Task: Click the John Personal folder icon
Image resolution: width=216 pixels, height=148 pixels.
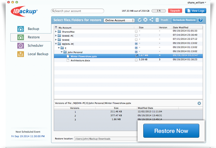Action: point(65,52)
